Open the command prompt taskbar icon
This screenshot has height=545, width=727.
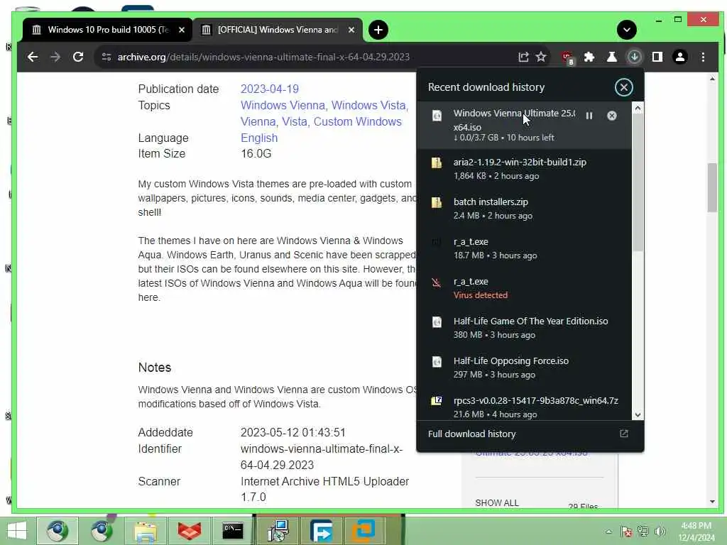click(233, 531)
